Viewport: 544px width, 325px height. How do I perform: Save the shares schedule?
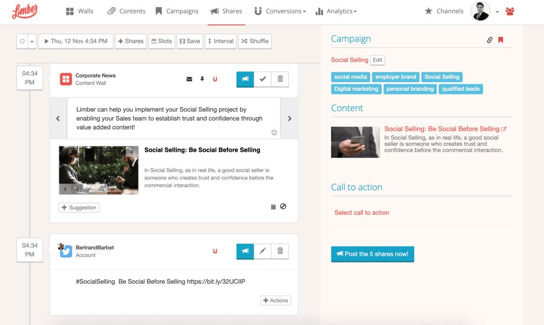click(x=190, y=41)
